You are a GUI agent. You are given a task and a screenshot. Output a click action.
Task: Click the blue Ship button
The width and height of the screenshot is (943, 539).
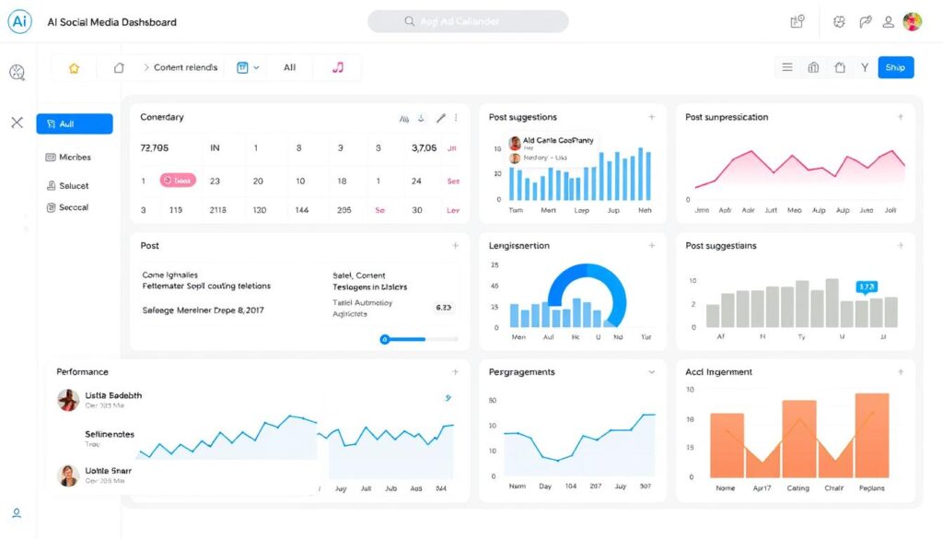pyautogui.click(x=895, y=67)
